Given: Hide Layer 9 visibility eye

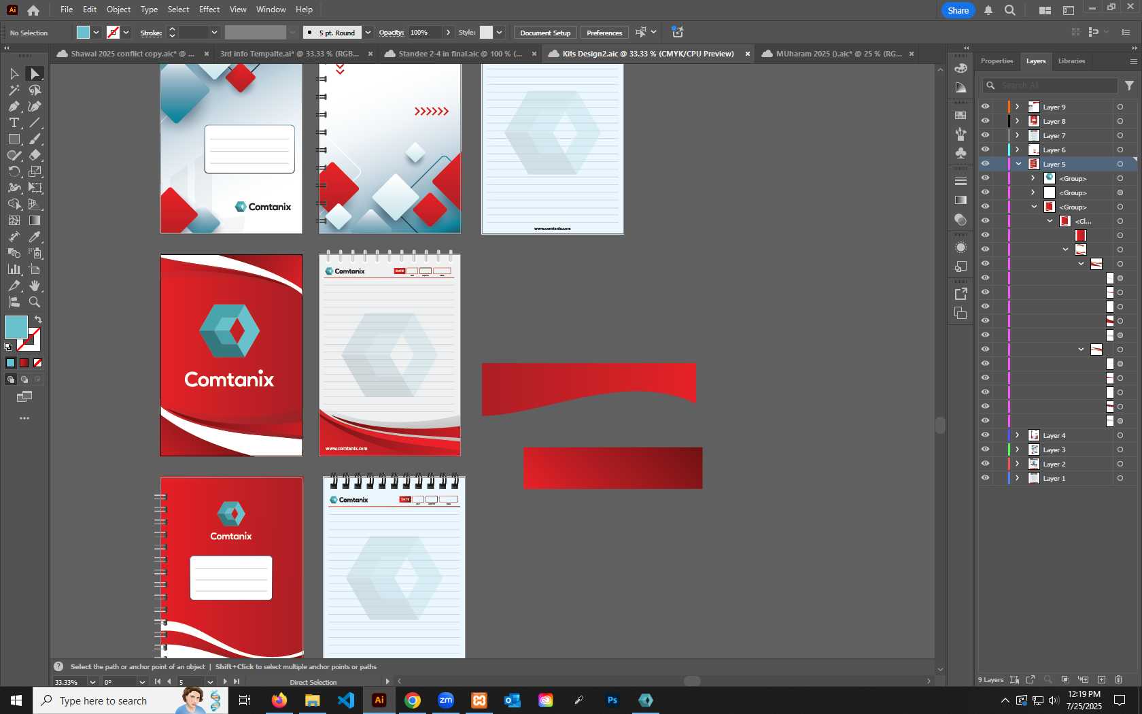Looking at the screenshot, I should (x=985, y=107).
